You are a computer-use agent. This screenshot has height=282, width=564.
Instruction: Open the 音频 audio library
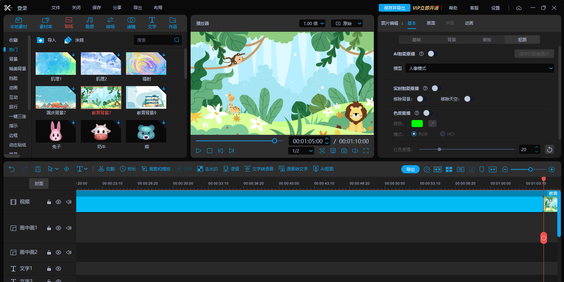pos(90,23)
